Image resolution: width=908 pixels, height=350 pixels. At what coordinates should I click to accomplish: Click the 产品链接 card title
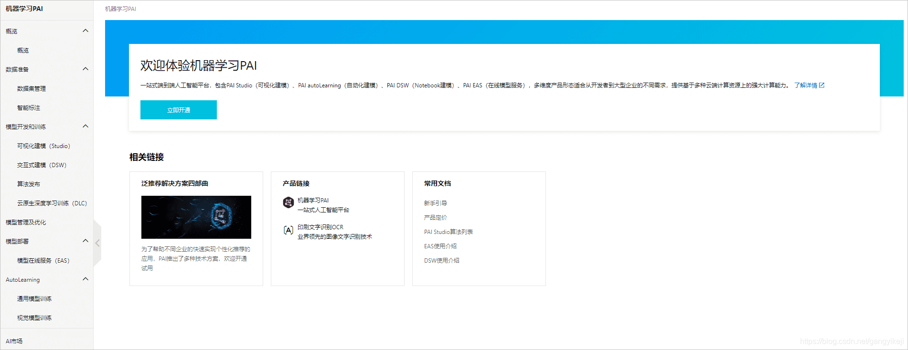296,183
